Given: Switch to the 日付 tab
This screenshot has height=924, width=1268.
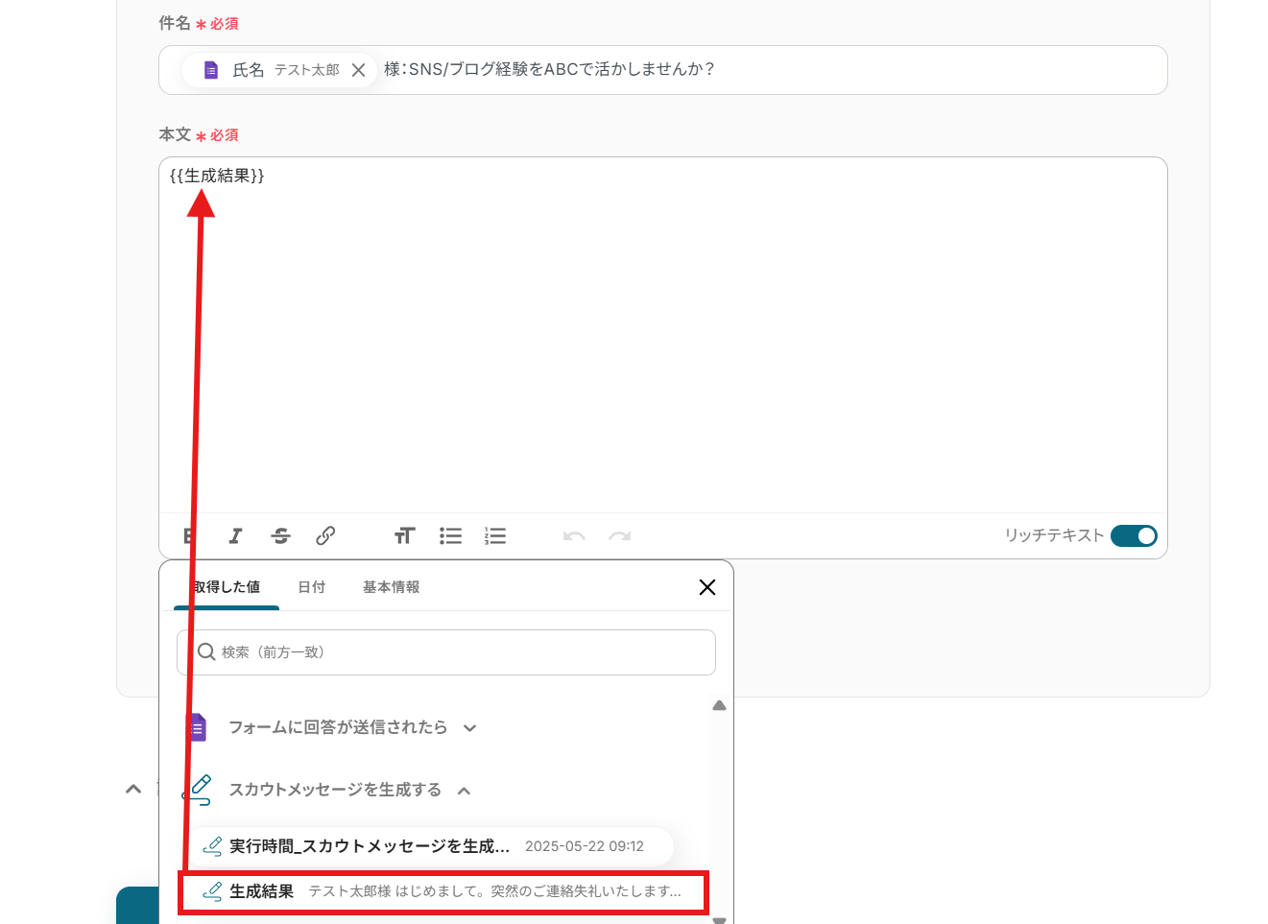Looking at the screenshot, I should [312, 587].
